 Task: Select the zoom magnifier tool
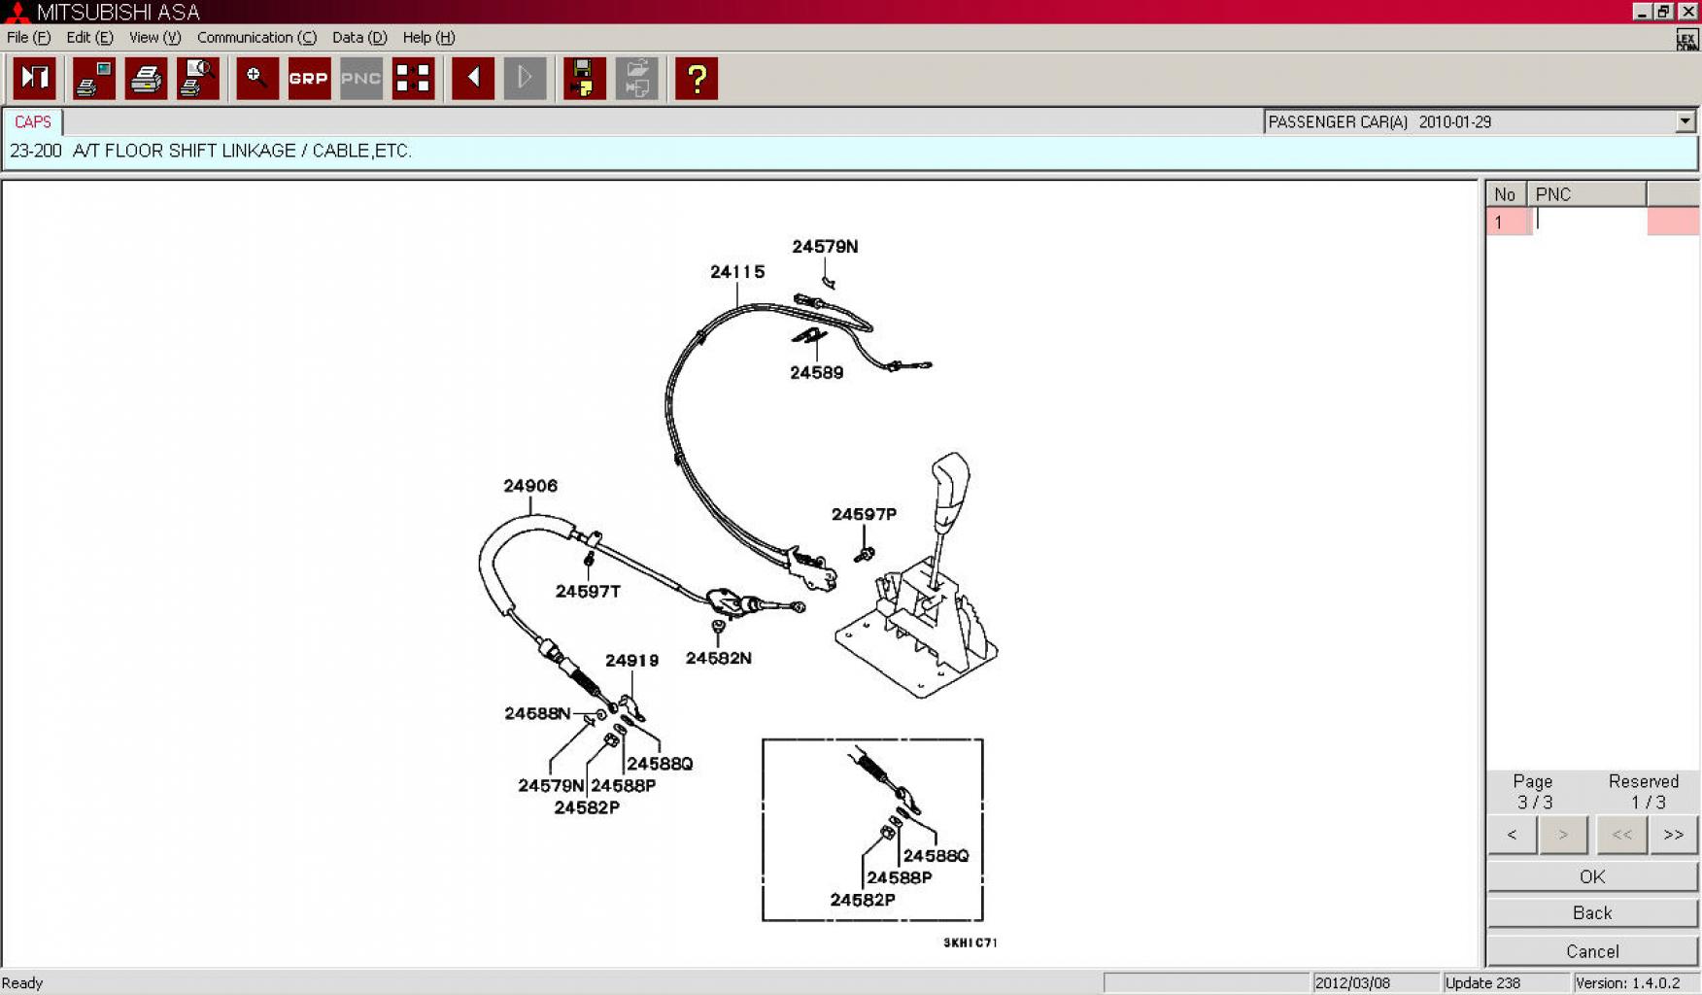[257, 79]
